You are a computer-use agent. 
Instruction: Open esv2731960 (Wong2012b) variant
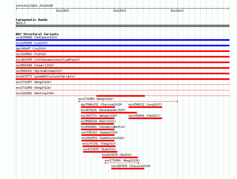[x=122, y=160]
